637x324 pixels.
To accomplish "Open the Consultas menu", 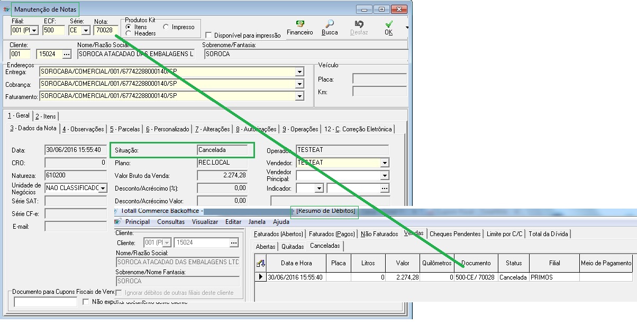I will click(171, 222).
